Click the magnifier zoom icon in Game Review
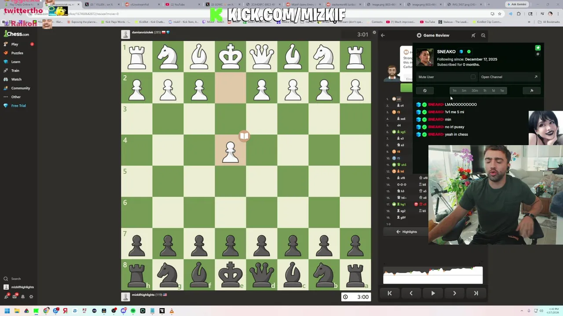This screenshot has width=563, height=316. [x=483, y=35]
